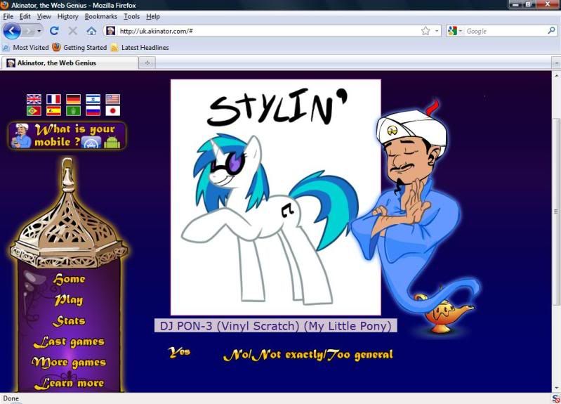Open the Most Visited bookmarks folder
Viewport: 561px width, 404px height.
25,47
